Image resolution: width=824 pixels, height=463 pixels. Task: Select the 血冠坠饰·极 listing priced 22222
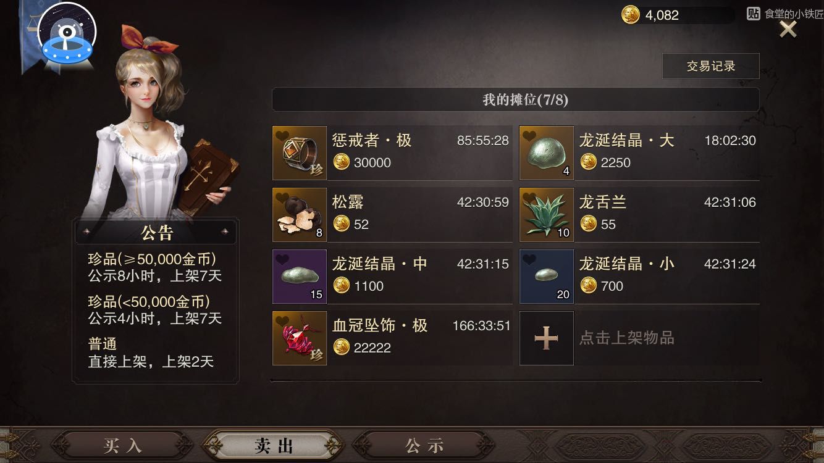pos(392,338)
